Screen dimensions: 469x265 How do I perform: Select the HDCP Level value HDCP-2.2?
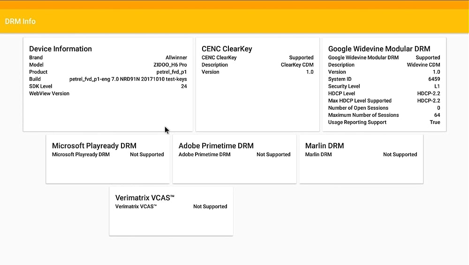click(429, 93)
